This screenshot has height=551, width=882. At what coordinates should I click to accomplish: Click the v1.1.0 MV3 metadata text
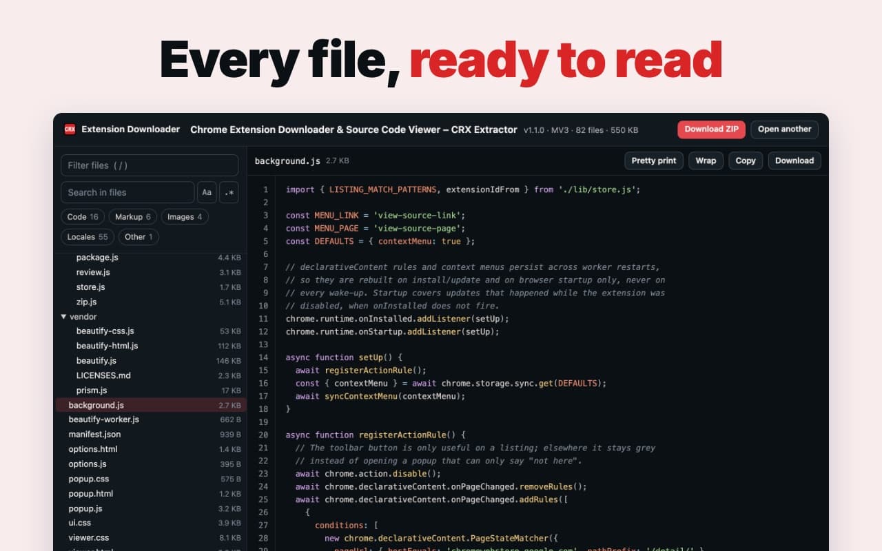coord(581,129)
